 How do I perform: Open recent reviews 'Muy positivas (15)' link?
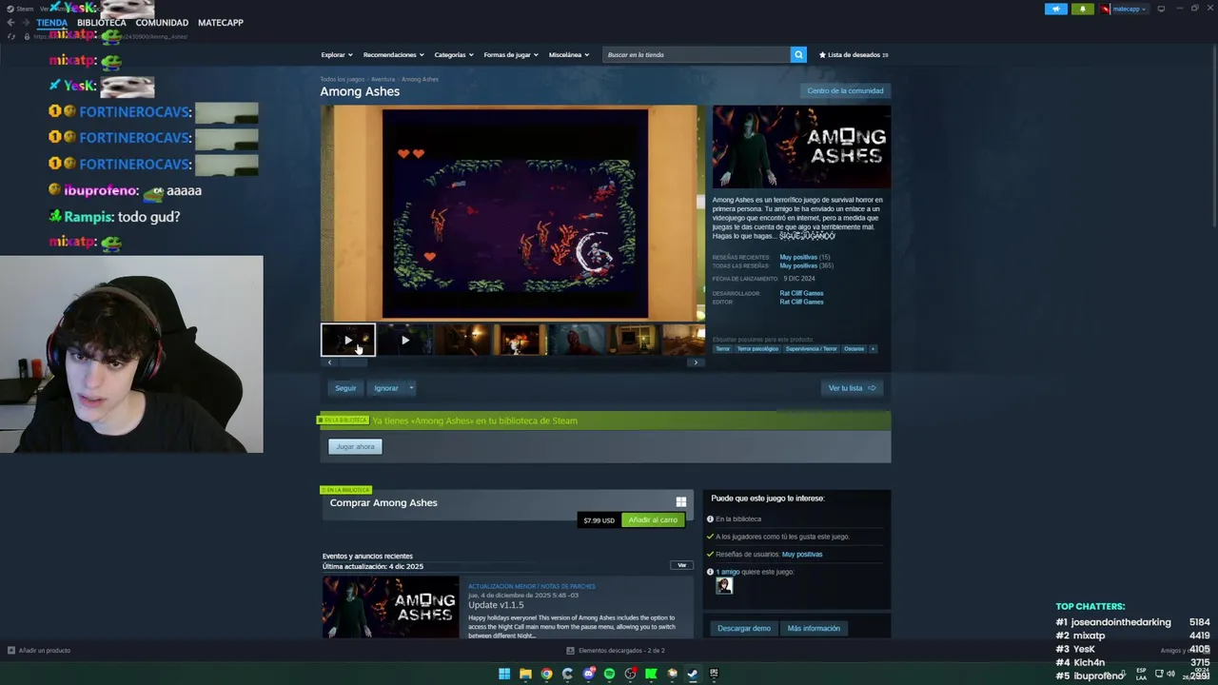click(x=805, y=257)
